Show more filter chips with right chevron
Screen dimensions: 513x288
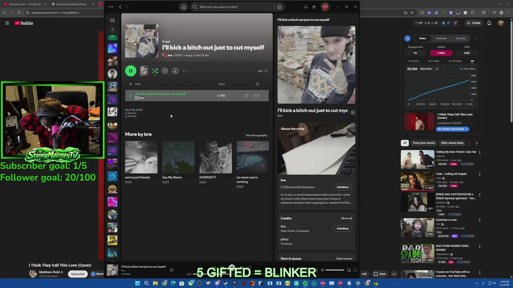coord(477,143)
